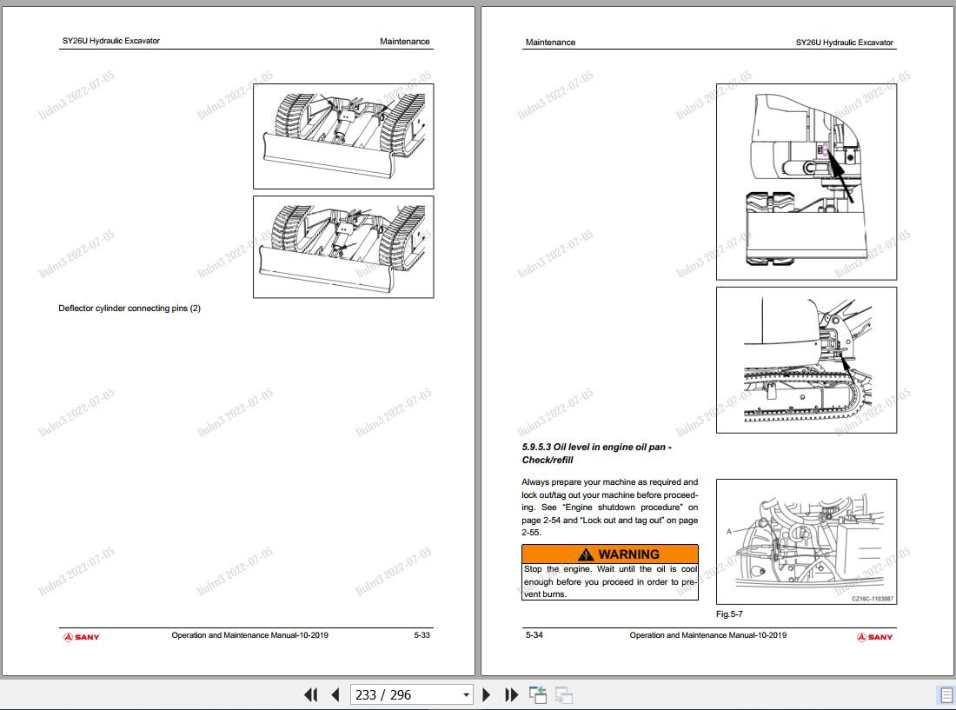This screenshot has width=956, height=710.
Task: Jump to the last page
Action: pos(512,694)
